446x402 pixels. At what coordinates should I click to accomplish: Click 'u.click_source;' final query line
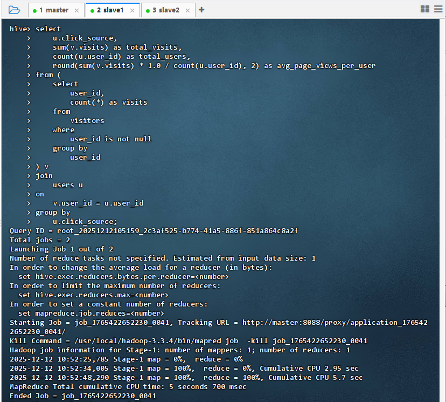(85, 222)
